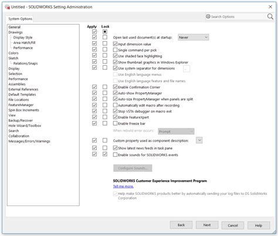
Task: Open the startup documents Never dropdown
Action: pos(194,37)
